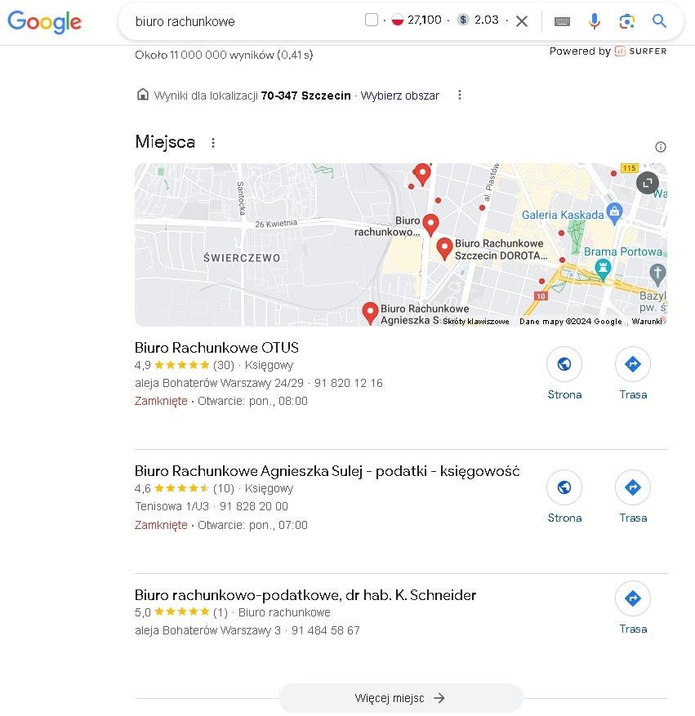
Task: Get directions to K. Schneider office
Action: [633, 607]
